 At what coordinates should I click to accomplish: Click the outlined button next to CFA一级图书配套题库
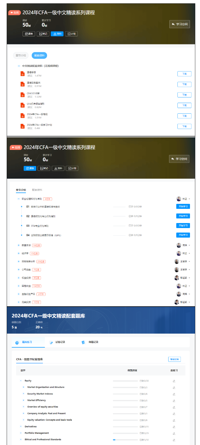174,359
